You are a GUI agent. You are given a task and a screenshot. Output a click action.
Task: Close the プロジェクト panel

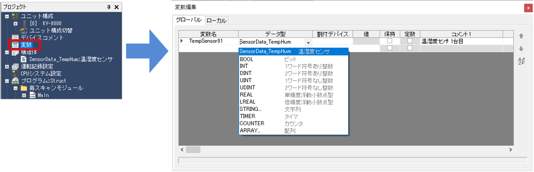tap(116, 7)
